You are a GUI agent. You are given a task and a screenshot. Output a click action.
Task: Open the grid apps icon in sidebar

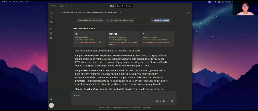(x=51, y=38)
